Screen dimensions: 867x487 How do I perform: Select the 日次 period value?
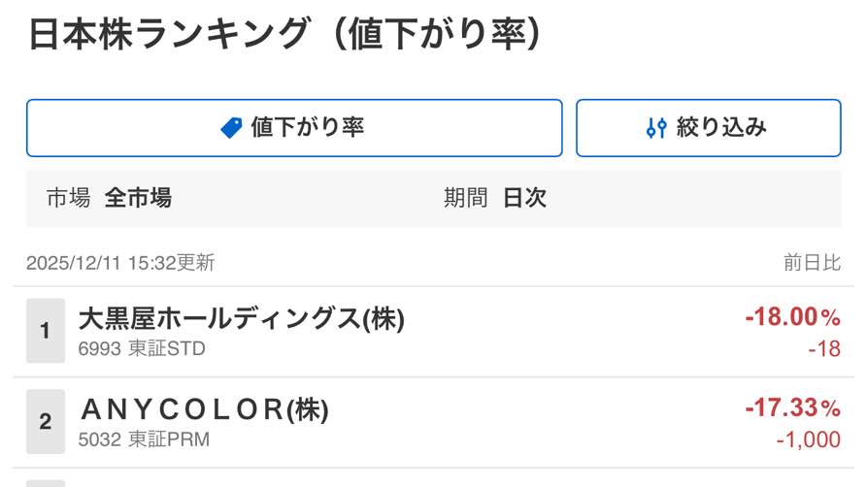pyautogui.click(x=524, y=199)
